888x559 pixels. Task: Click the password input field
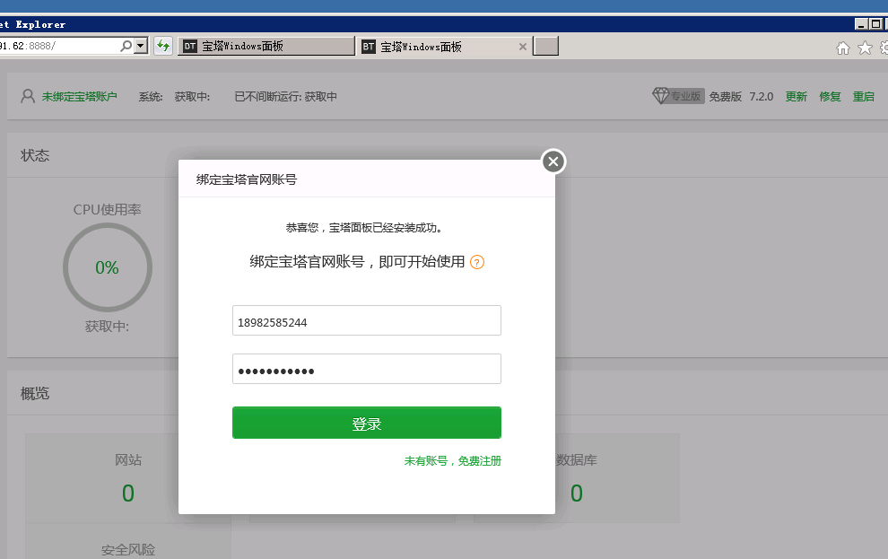(367, 369)
